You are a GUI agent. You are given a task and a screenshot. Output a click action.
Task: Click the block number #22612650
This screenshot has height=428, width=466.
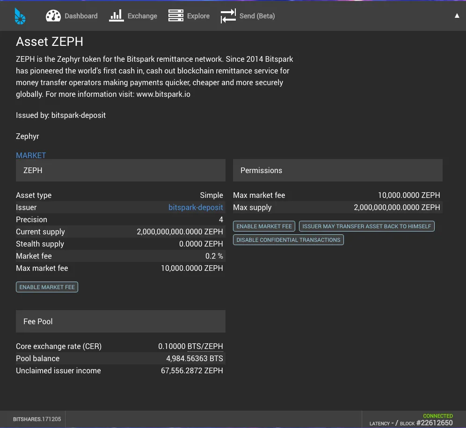pos(435,423)
